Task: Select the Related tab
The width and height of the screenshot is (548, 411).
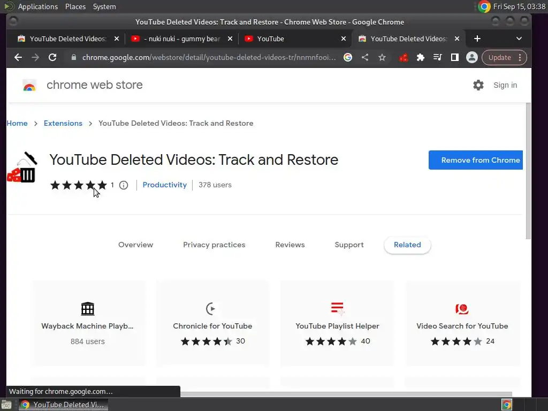Action: point(407,245)
